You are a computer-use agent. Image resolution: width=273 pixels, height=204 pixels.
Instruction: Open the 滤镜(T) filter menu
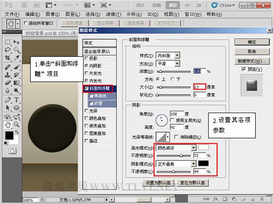[x=114, y=14]
